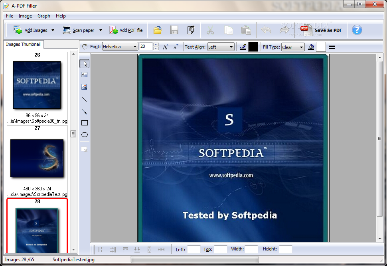Click Add PDF file button
The image size is (387, 266).
pyautogui.click(x=126, y=30)
